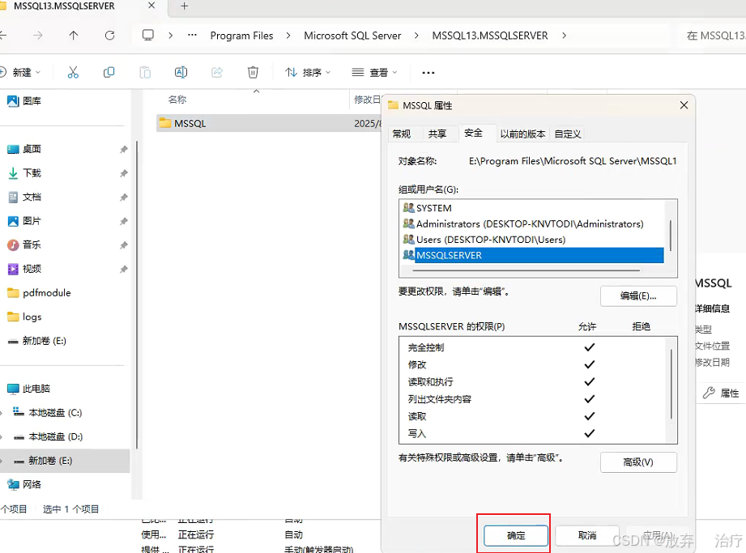Open the 排序 sort dropdown
746x553 pixels.
307,72
